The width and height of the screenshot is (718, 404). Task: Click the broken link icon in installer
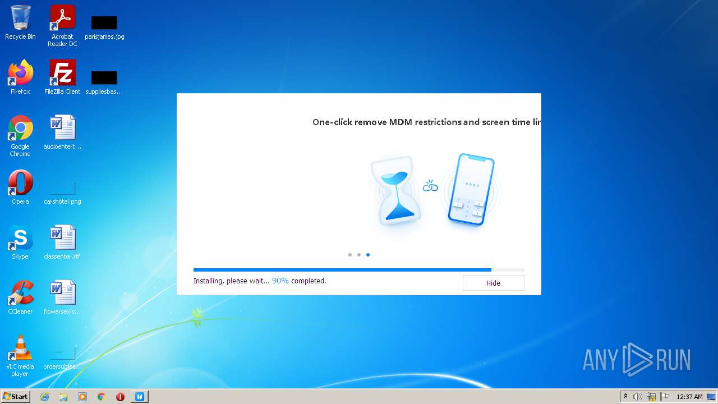click(x=430, y=186)
